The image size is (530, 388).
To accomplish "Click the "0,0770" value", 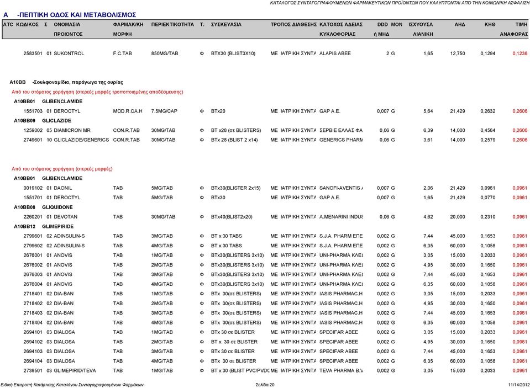I will pyautogui.click(x=488, y=198).
